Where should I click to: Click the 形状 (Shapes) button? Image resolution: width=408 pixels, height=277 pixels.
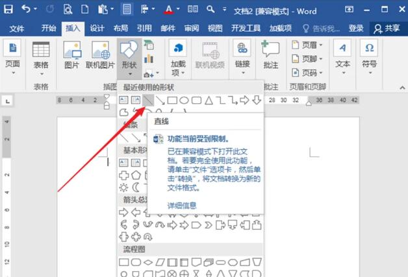[129, 58]
